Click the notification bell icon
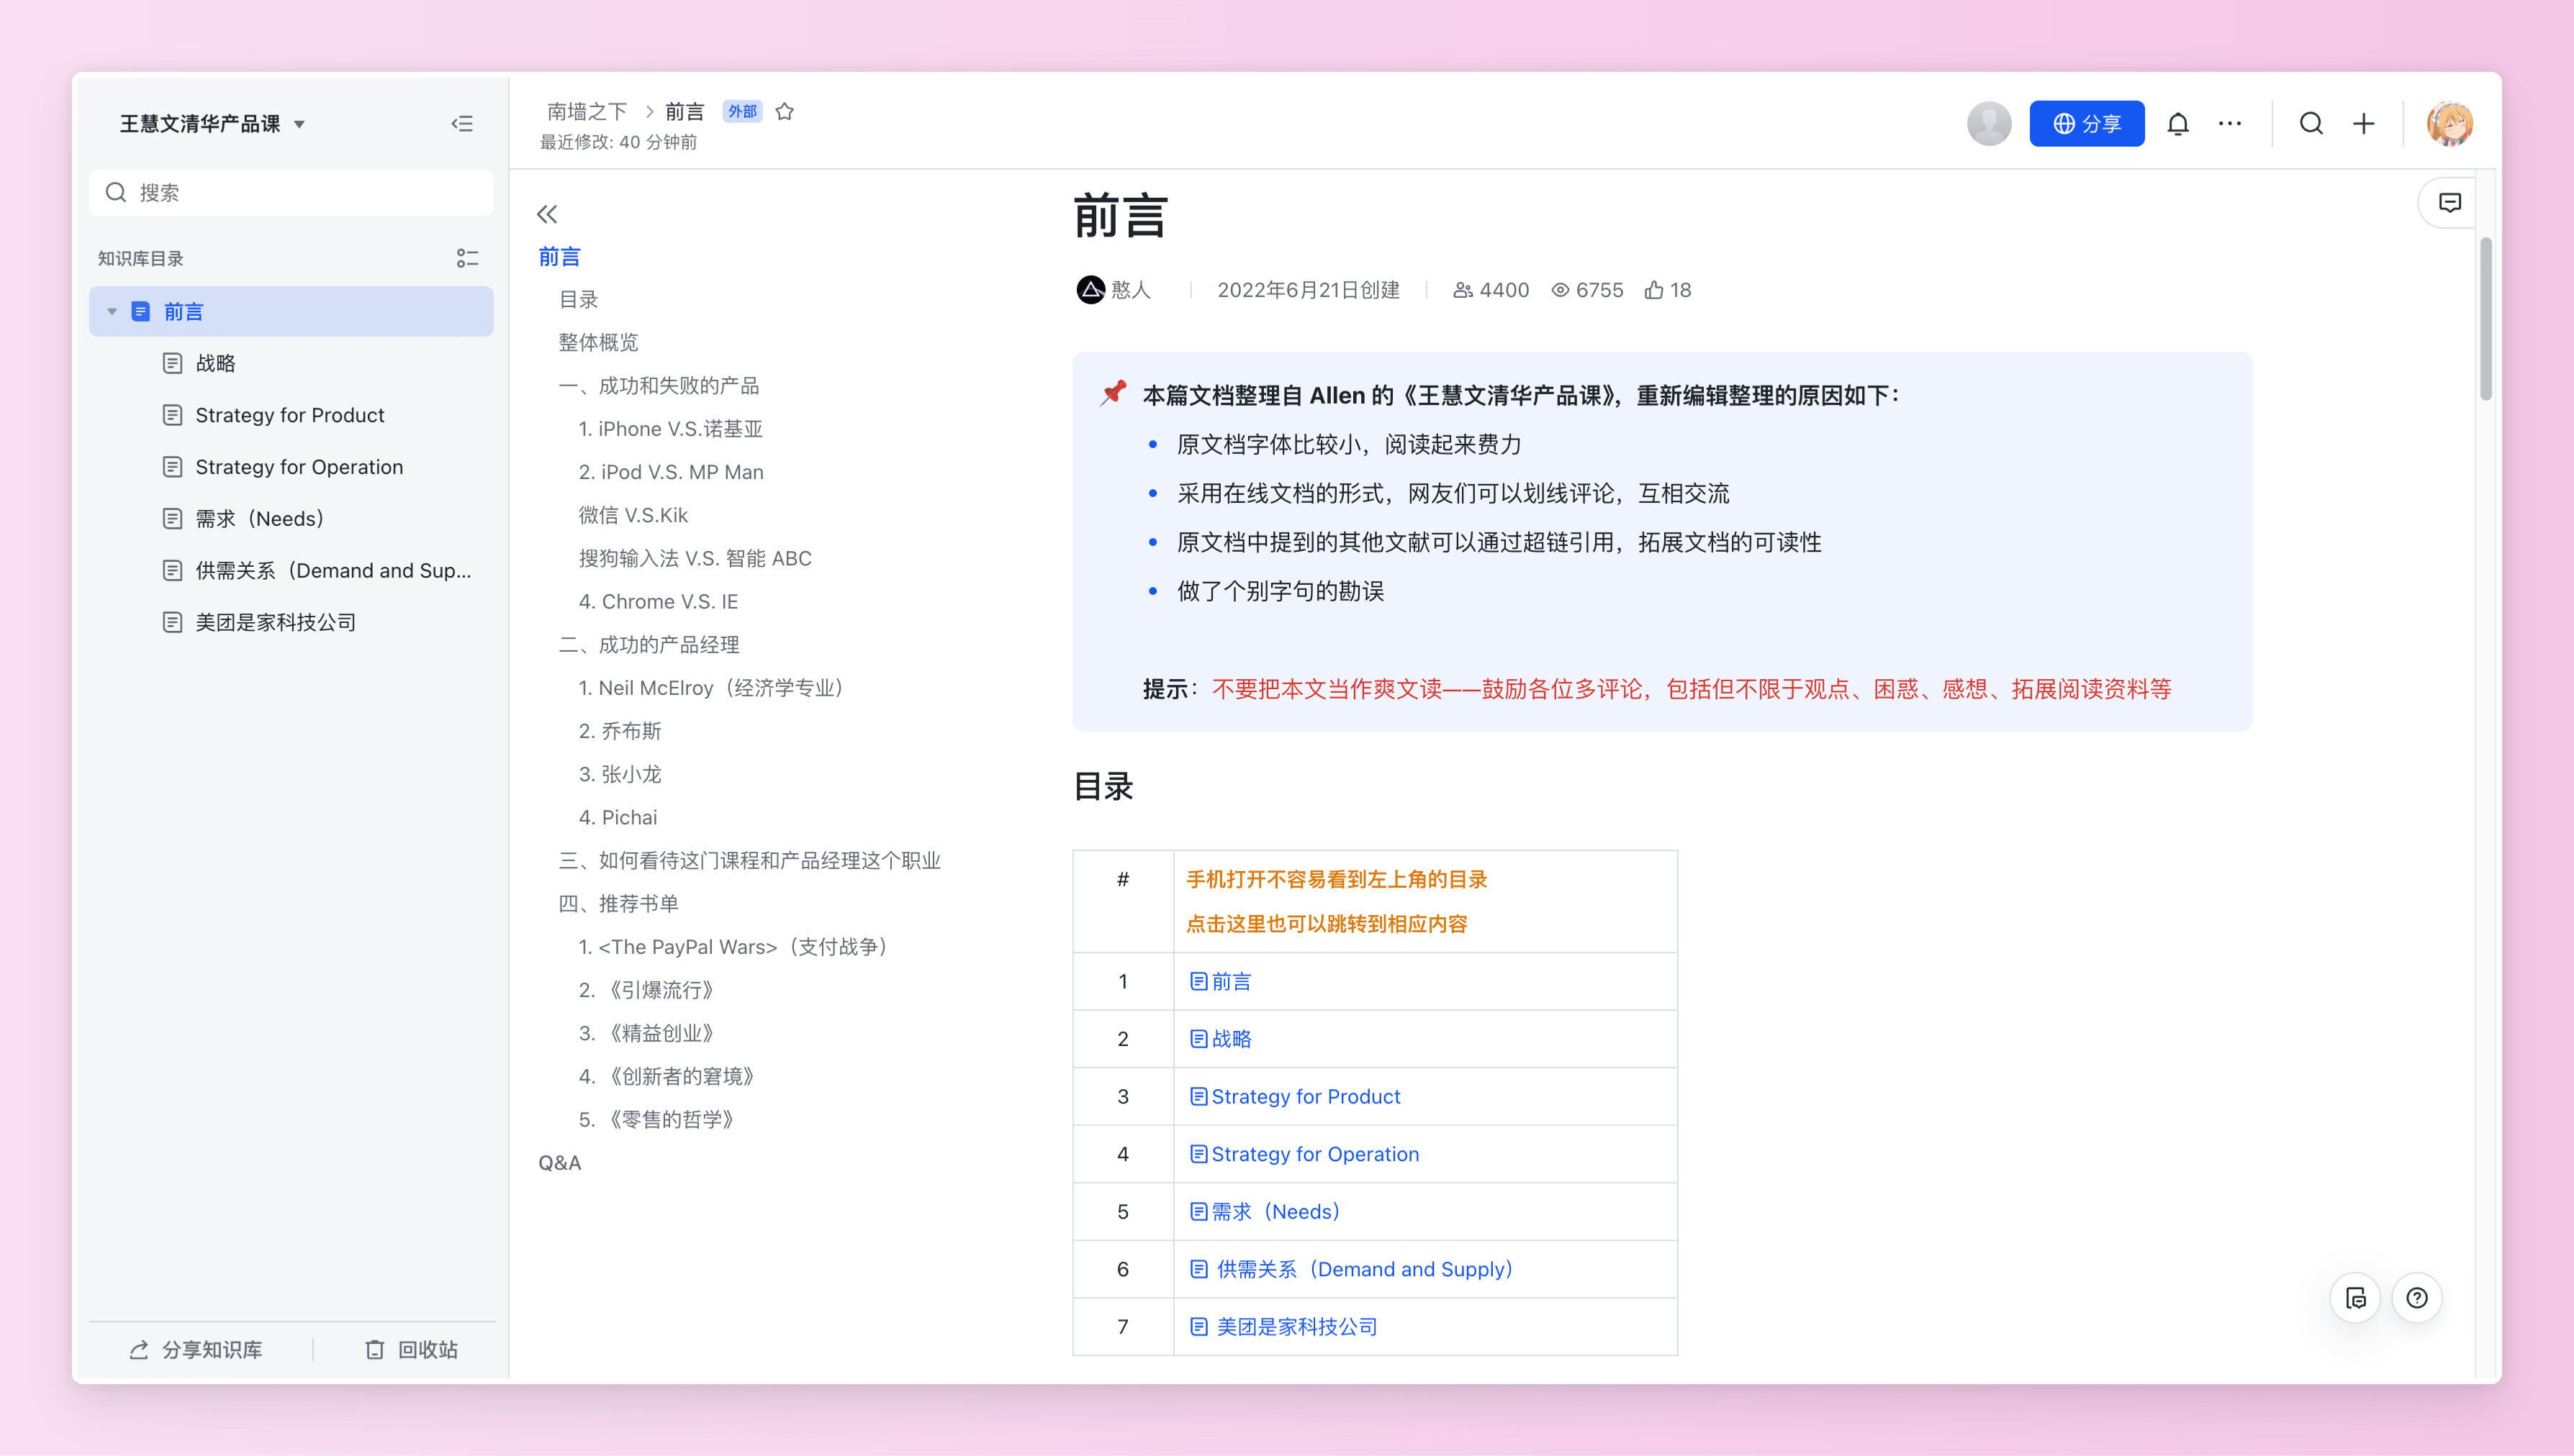The width and height of the screenshot is (2574, 1456). point(2177,124)
